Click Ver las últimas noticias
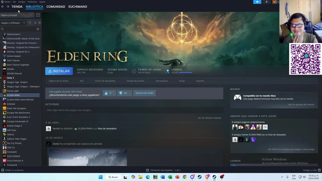This screenshot has width=322, height=181. tap(209, 118)
